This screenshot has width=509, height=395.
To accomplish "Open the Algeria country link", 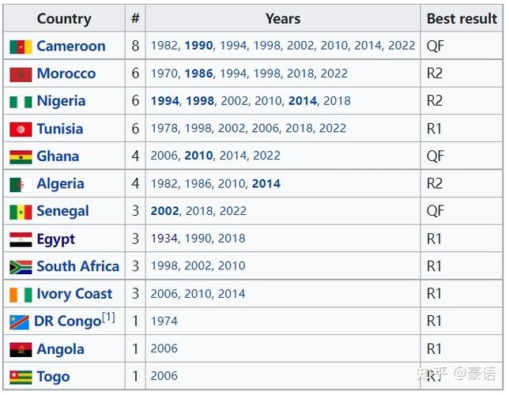I will click(60, 184).
